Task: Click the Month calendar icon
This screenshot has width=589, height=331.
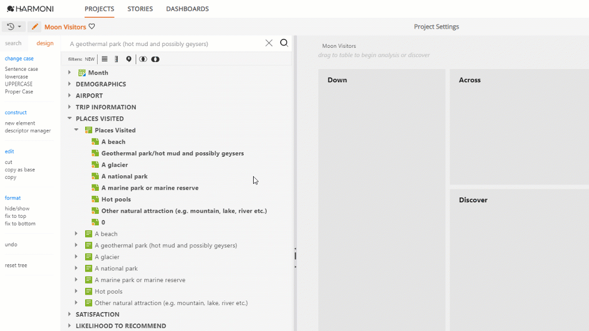Action: 82,73
